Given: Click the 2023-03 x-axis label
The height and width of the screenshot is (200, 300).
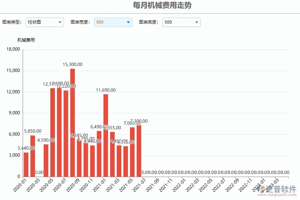Looking at the screenshot, I should (272, 184).
